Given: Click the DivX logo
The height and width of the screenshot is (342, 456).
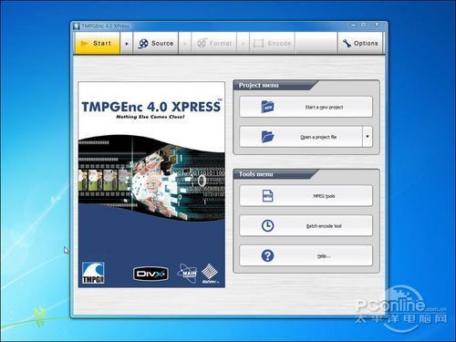Looking at the screenshot, I should coord(150,275).
